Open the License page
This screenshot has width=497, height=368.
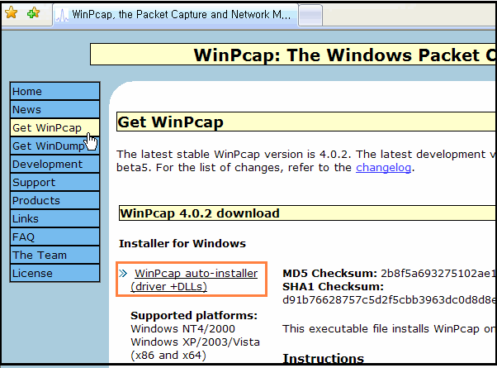point(54,273)
